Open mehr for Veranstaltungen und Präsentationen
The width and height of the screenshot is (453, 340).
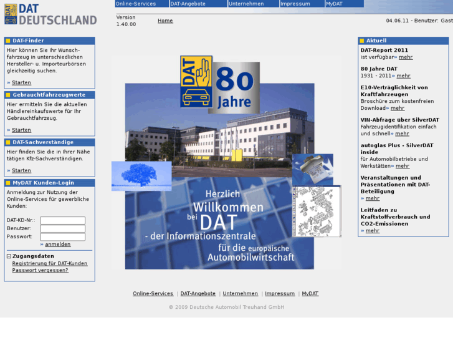pyautogui.click(x=373, y=198)
